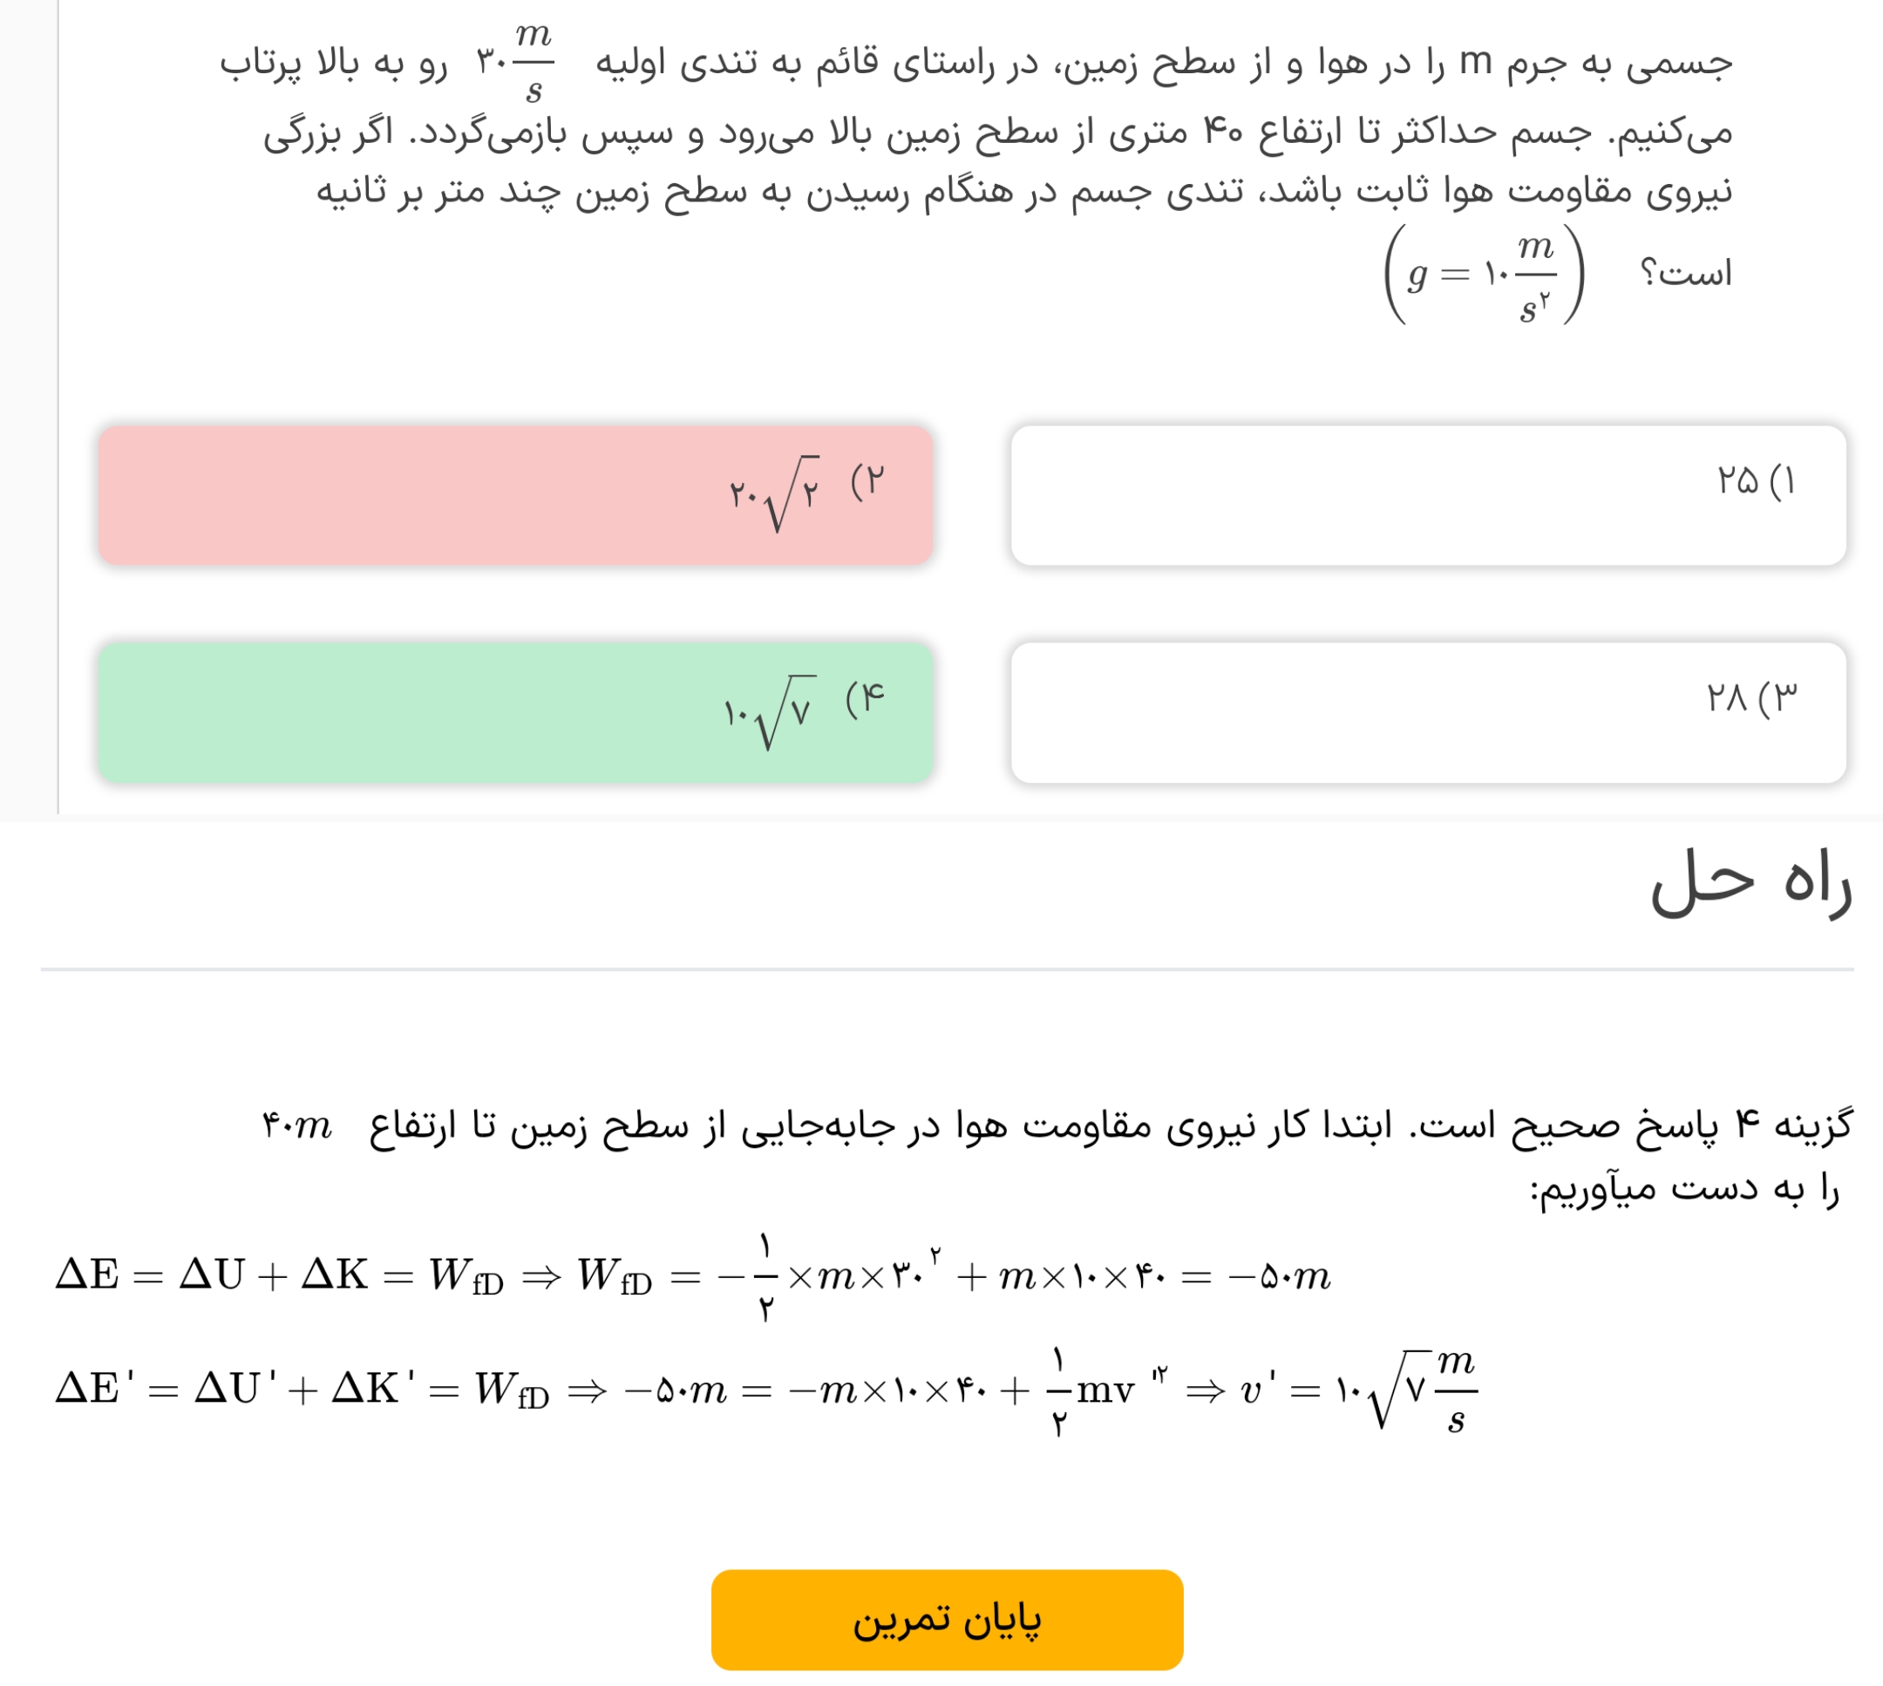The image size is (1883, 1686).
Task: Click the initial speed ۳۰ m/s fraction
Action: coord(516,63)
